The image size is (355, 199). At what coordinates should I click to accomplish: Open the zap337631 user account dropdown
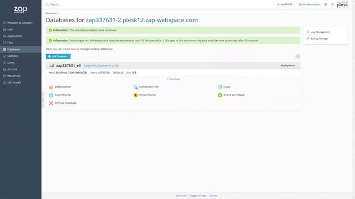click(x=286, y=4)
